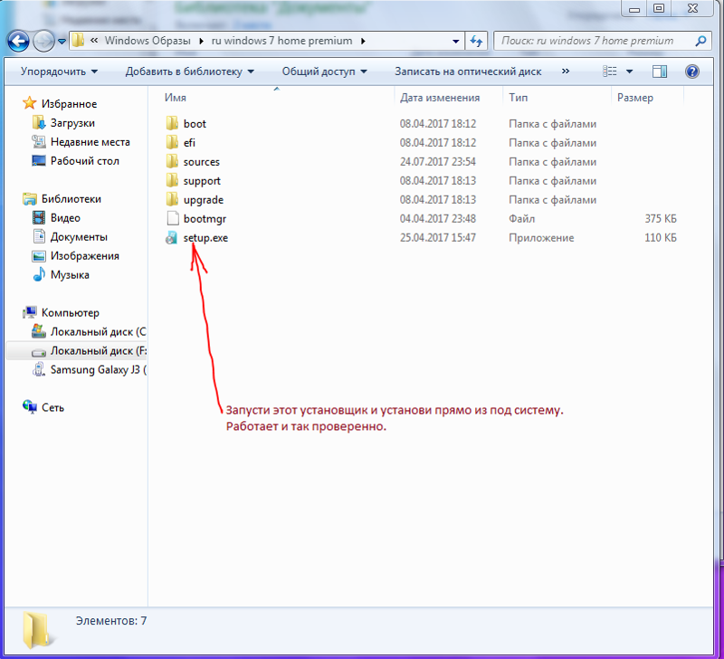Open "Локальный диск (F:" in the sidebar
This screenshot has height=659, width=724.
coord(98,350)
